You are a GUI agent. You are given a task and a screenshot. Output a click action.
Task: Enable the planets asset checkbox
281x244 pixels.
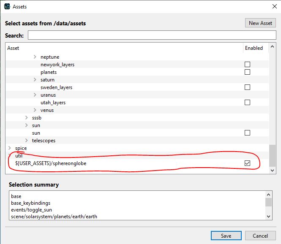pos(247,72)
